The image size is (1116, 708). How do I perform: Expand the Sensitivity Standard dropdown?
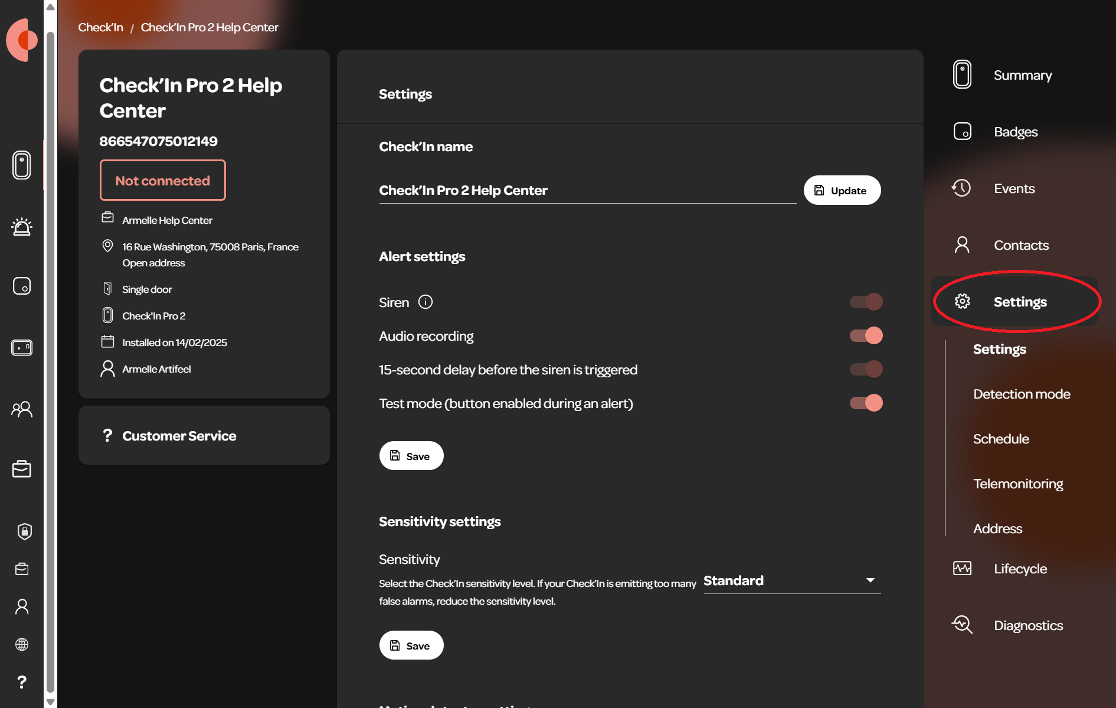[x=792, y=580]
